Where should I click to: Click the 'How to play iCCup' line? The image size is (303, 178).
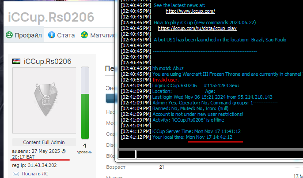coord(205,22)
